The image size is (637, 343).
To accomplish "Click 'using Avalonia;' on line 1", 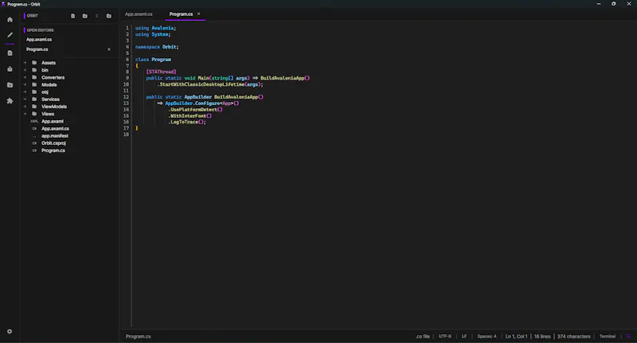I will [155, 28].
